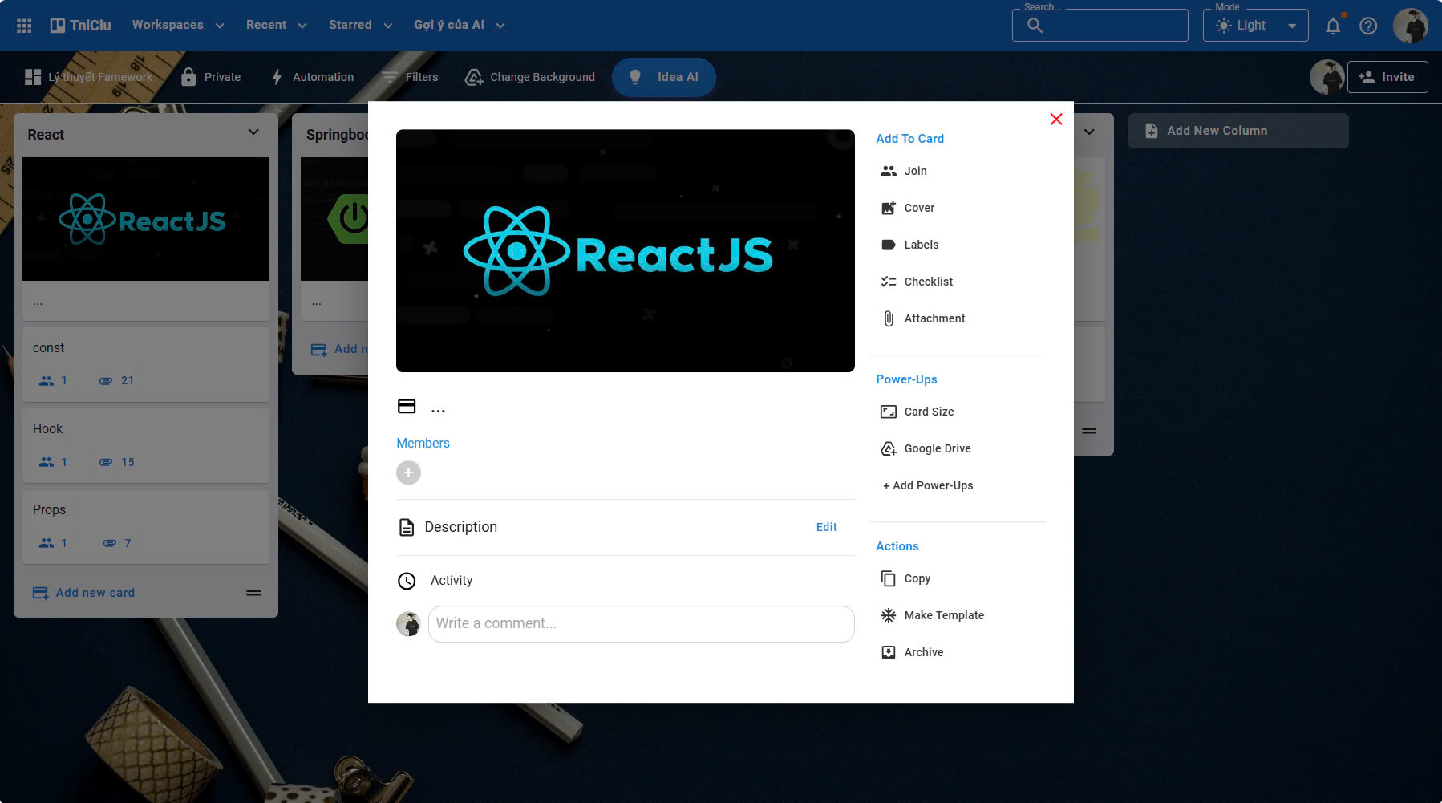Open the const card
This screenshot has height=803, width=1442.
pyautogui.click(x=146, y=363)
